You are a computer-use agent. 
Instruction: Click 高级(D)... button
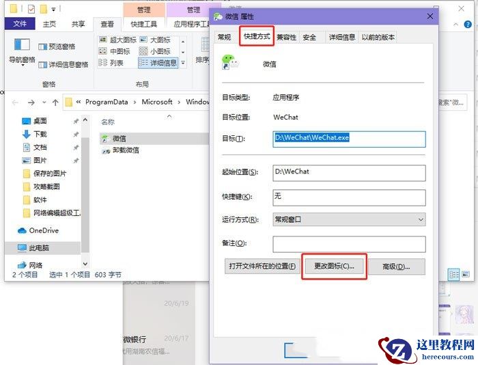[396, 267]
